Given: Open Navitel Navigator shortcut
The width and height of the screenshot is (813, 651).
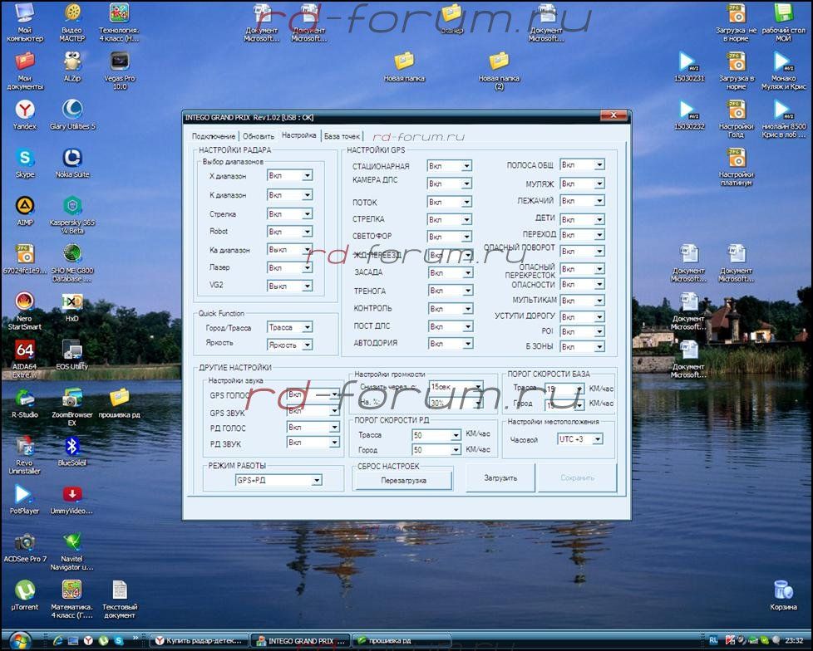Looking at the screenshot, I should (72, 543).
